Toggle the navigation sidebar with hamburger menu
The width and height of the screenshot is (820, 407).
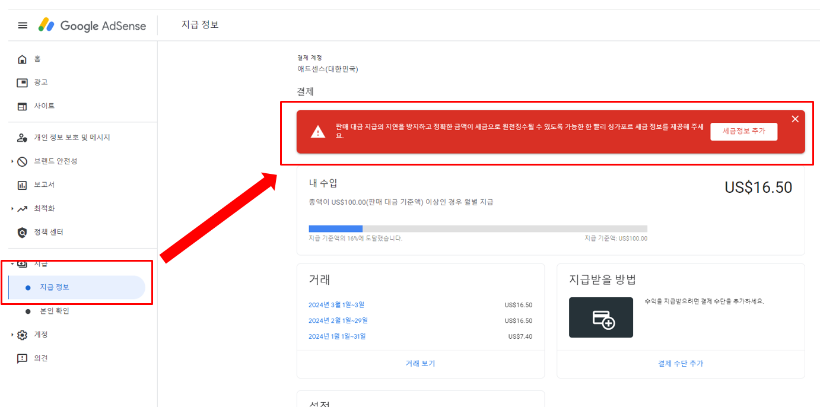point(23,25)
